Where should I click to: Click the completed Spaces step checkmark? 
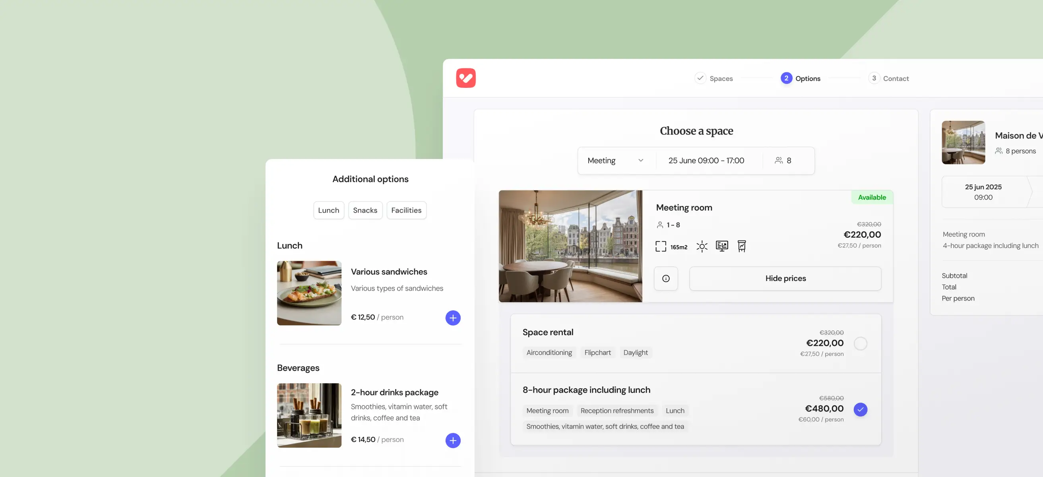tap(700, 78)
